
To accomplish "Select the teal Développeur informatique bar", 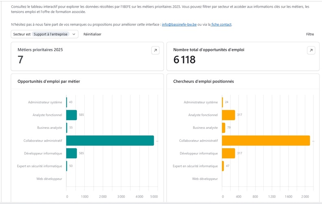I will pos(71,153).
